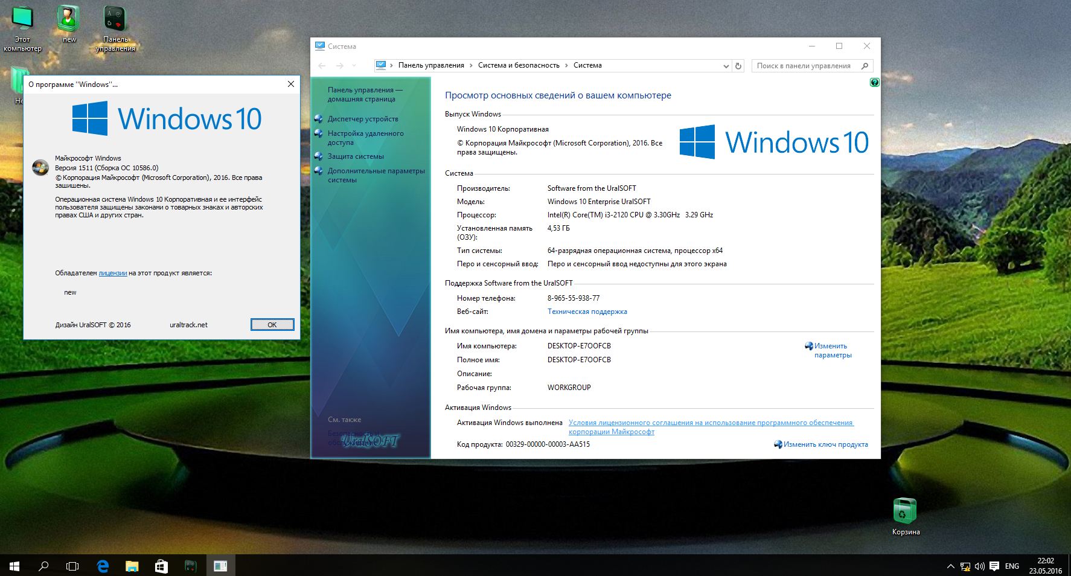Click shield icon beside 'Защита системы'

(319, 156)
